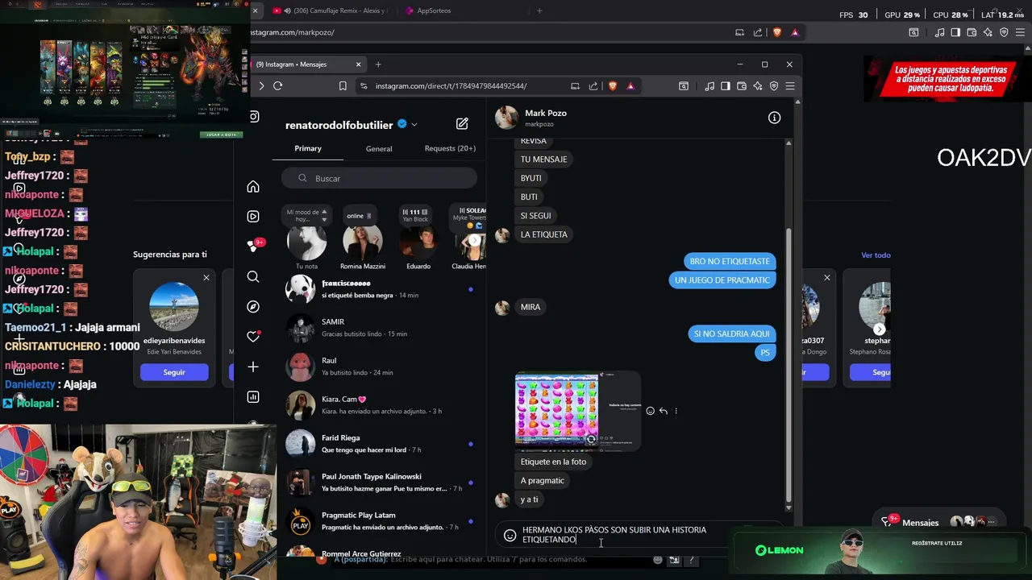React to the image message with emoji
Viewport: 1032px width, 580px height.
pyautogui.click(x=650, y=411)
